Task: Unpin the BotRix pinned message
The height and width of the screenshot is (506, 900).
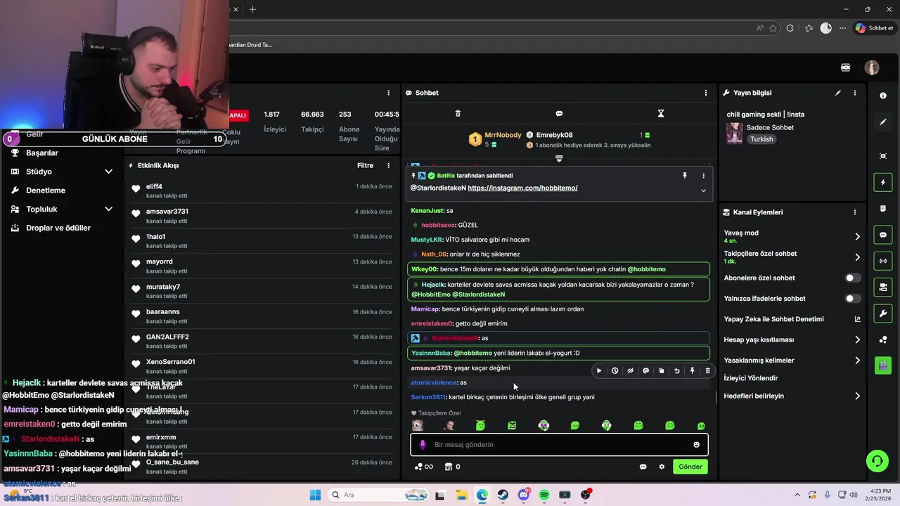Action: pos(685,176)
